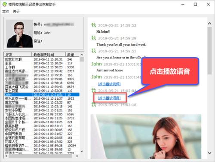Click the friend list horizontal scroll-right arrow
The width and height of the screenshot is (215, 162).
click(77, 156)
